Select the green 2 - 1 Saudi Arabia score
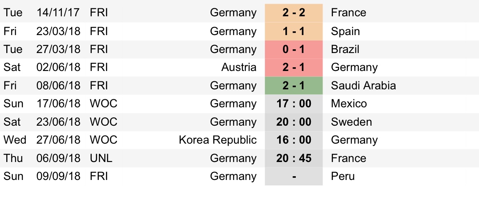 pyautogui.click(x=294, y=86)
